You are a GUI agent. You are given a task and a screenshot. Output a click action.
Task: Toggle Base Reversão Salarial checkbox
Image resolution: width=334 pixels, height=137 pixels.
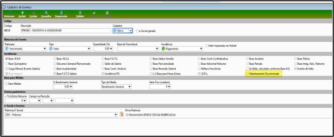(151, 69)
